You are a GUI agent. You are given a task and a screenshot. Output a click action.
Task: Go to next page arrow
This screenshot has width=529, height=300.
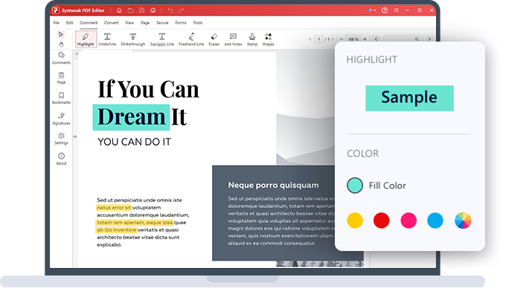pos(333,39)
